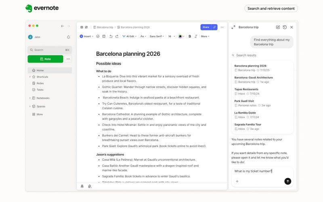Viewport: 323px width, 202px height.
Task: Click the add tag icon at note bottom
Action: 90,186
